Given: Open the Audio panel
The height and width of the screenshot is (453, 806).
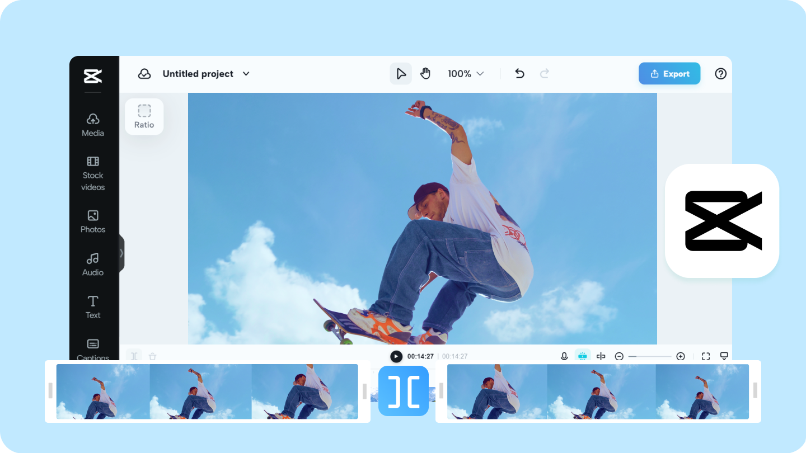Looking at the screenshot, I should click(x=93, y=265).
